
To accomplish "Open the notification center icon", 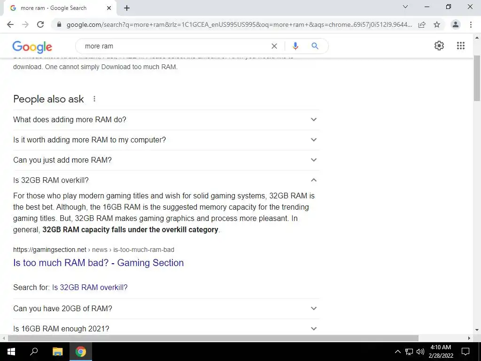I will tap(465, 352).
